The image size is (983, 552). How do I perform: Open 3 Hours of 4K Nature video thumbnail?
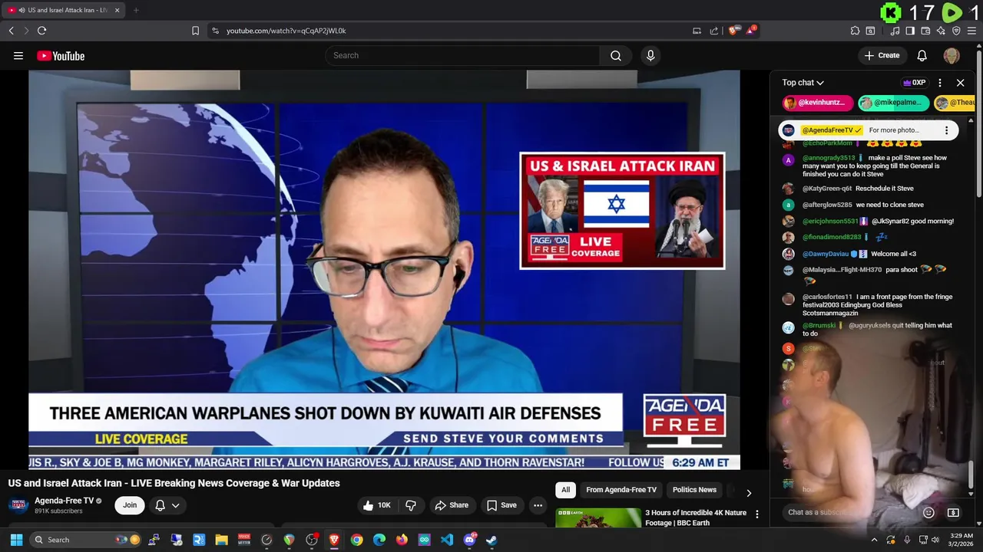[598, 517]
